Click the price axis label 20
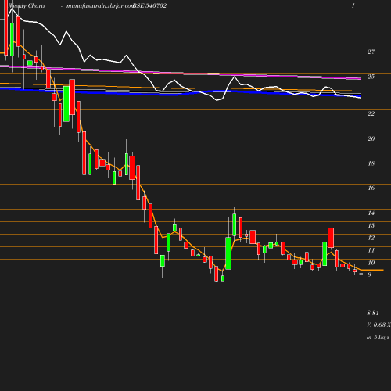The width and height of the screenshot is (391, 391). click(371, 138)
